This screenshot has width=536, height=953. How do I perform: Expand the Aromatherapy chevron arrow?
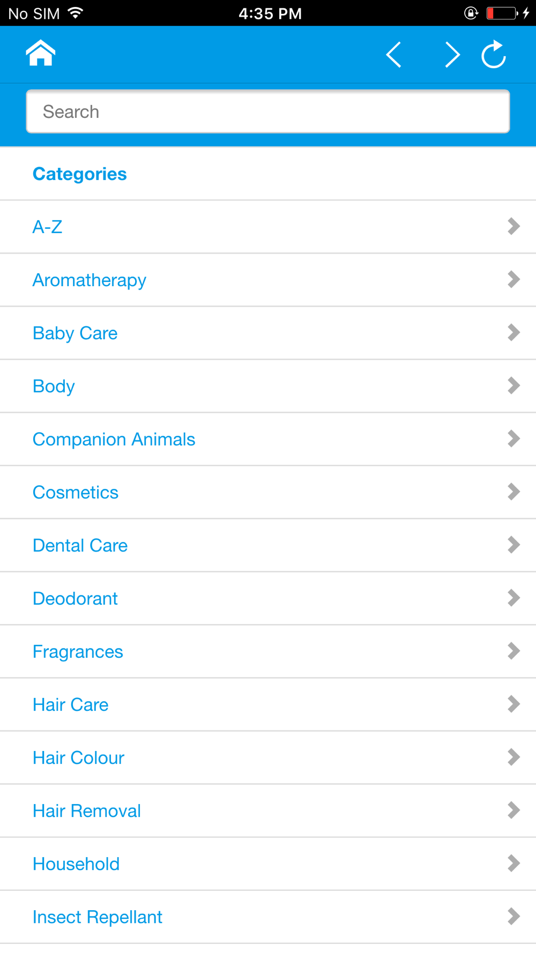[x=513, y=279]
